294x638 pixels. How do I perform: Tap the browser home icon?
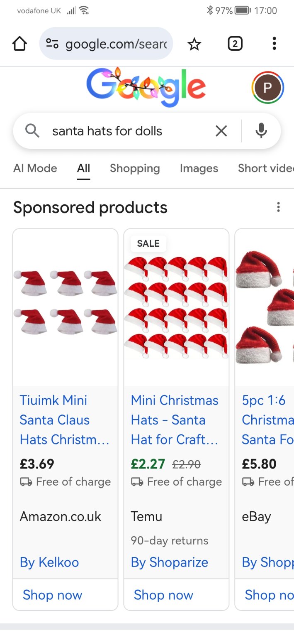(19, 44)
